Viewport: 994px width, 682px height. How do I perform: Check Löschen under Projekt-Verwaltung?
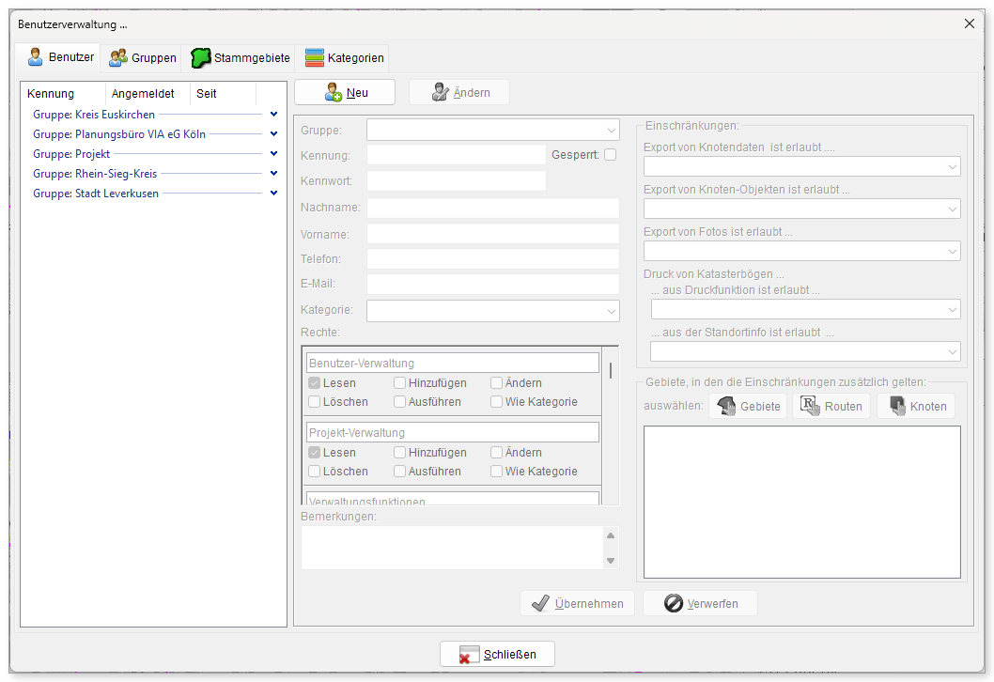(x=314, y=472)
